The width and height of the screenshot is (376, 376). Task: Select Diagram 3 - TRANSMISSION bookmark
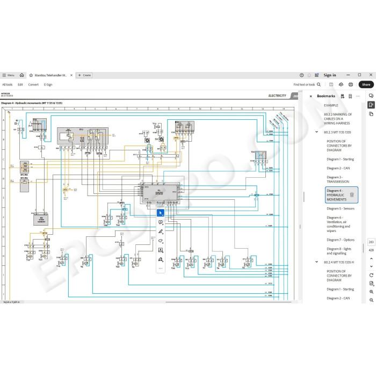[338, 179]
